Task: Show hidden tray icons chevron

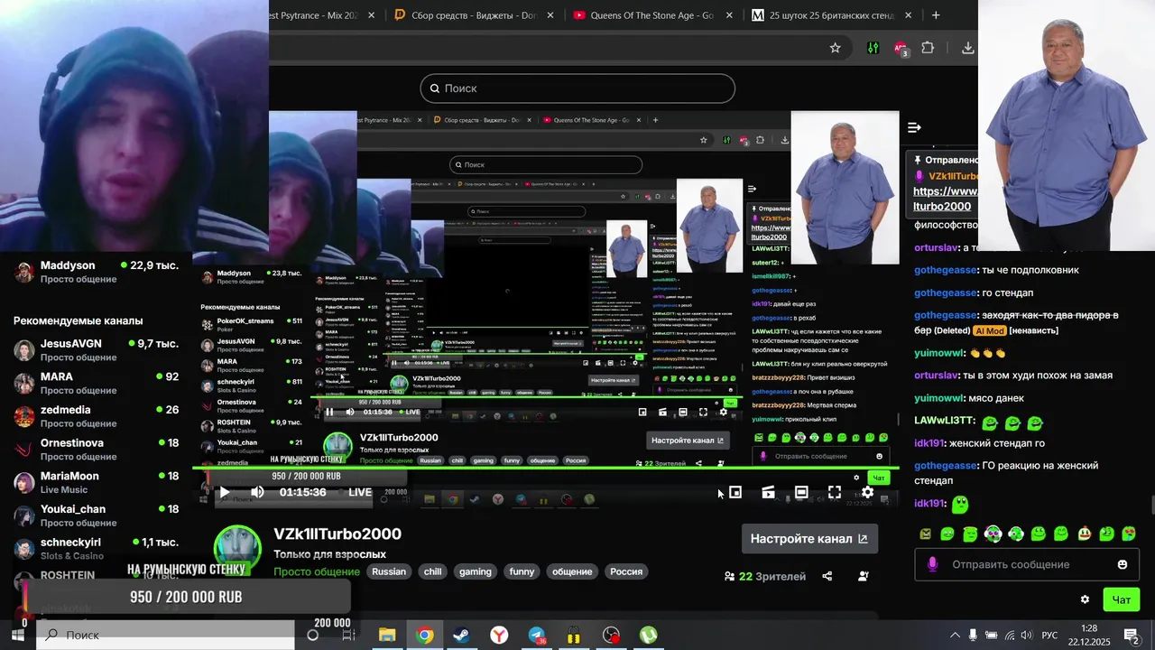Action: tap(955, 635)
